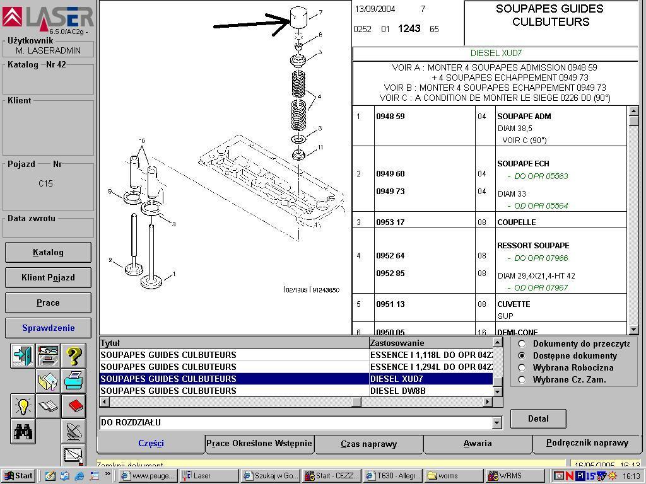This screenshot has width=646, height=484.
Task: Click the open white book icon
Action: coord(48,406)
